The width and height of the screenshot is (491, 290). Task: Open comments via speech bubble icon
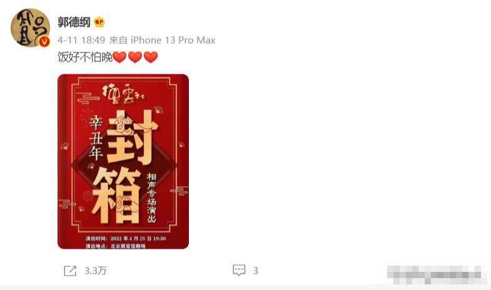click(x=239, y=270)
